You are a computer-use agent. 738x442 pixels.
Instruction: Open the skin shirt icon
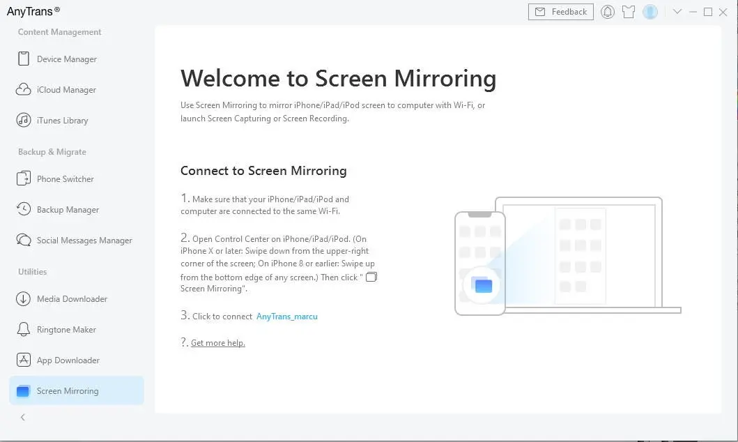click(629, 12)
